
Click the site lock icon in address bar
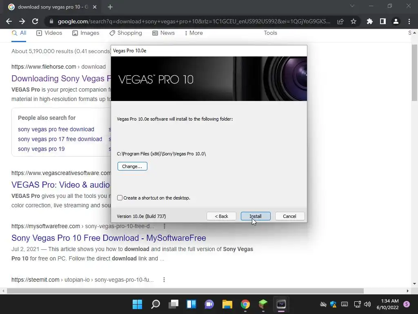(x=51, y=21)
